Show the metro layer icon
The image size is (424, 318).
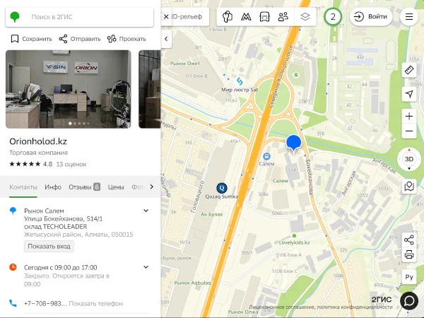[246, 17]
